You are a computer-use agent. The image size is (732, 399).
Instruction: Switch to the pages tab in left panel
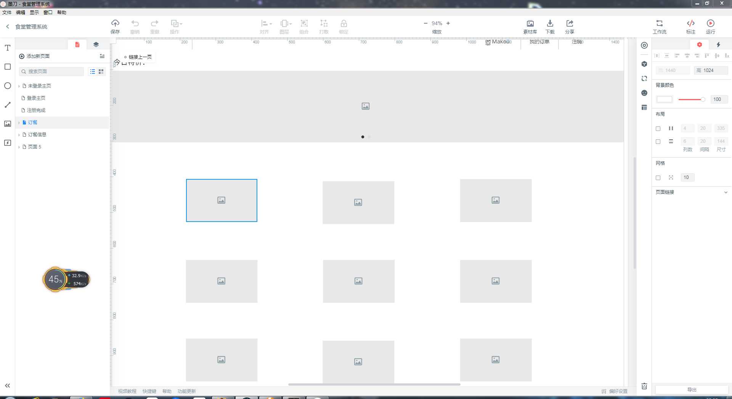tap(77, 45)
